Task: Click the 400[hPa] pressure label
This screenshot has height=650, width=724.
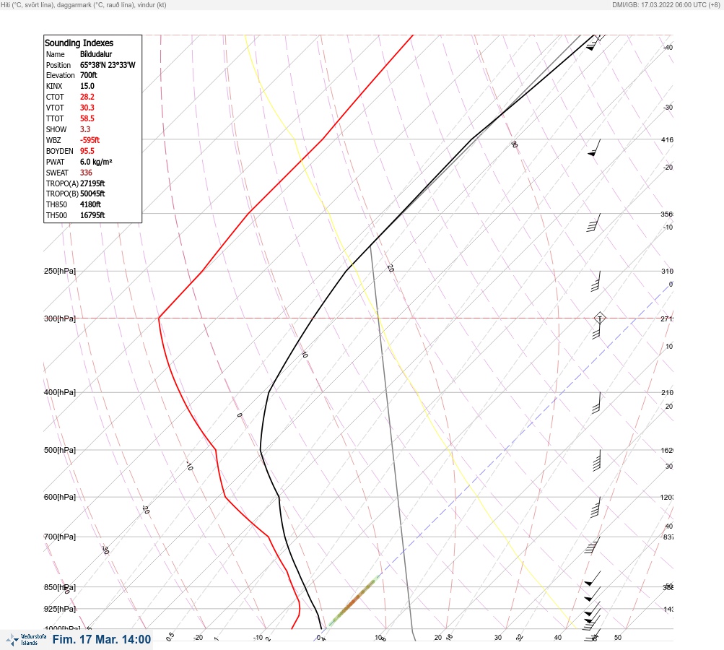Action: pos(60,392)
